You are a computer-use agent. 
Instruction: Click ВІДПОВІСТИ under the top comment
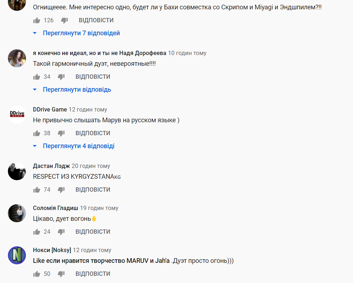click(x=92, y=20)
